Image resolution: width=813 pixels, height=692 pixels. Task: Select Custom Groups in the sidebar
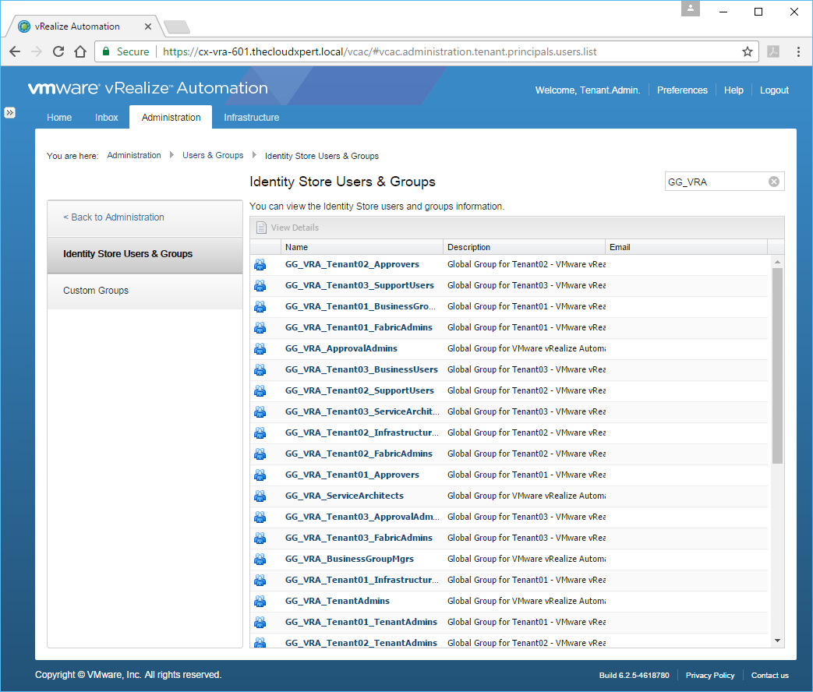(x=96, y=291)
